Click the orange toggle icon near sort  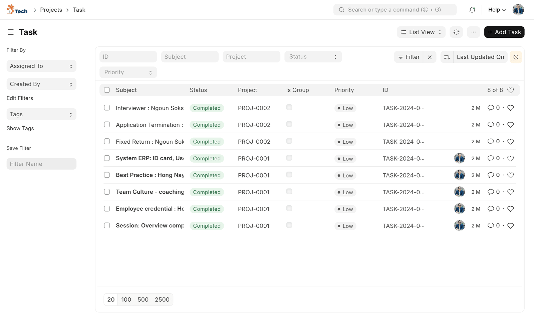pos(516,57)
